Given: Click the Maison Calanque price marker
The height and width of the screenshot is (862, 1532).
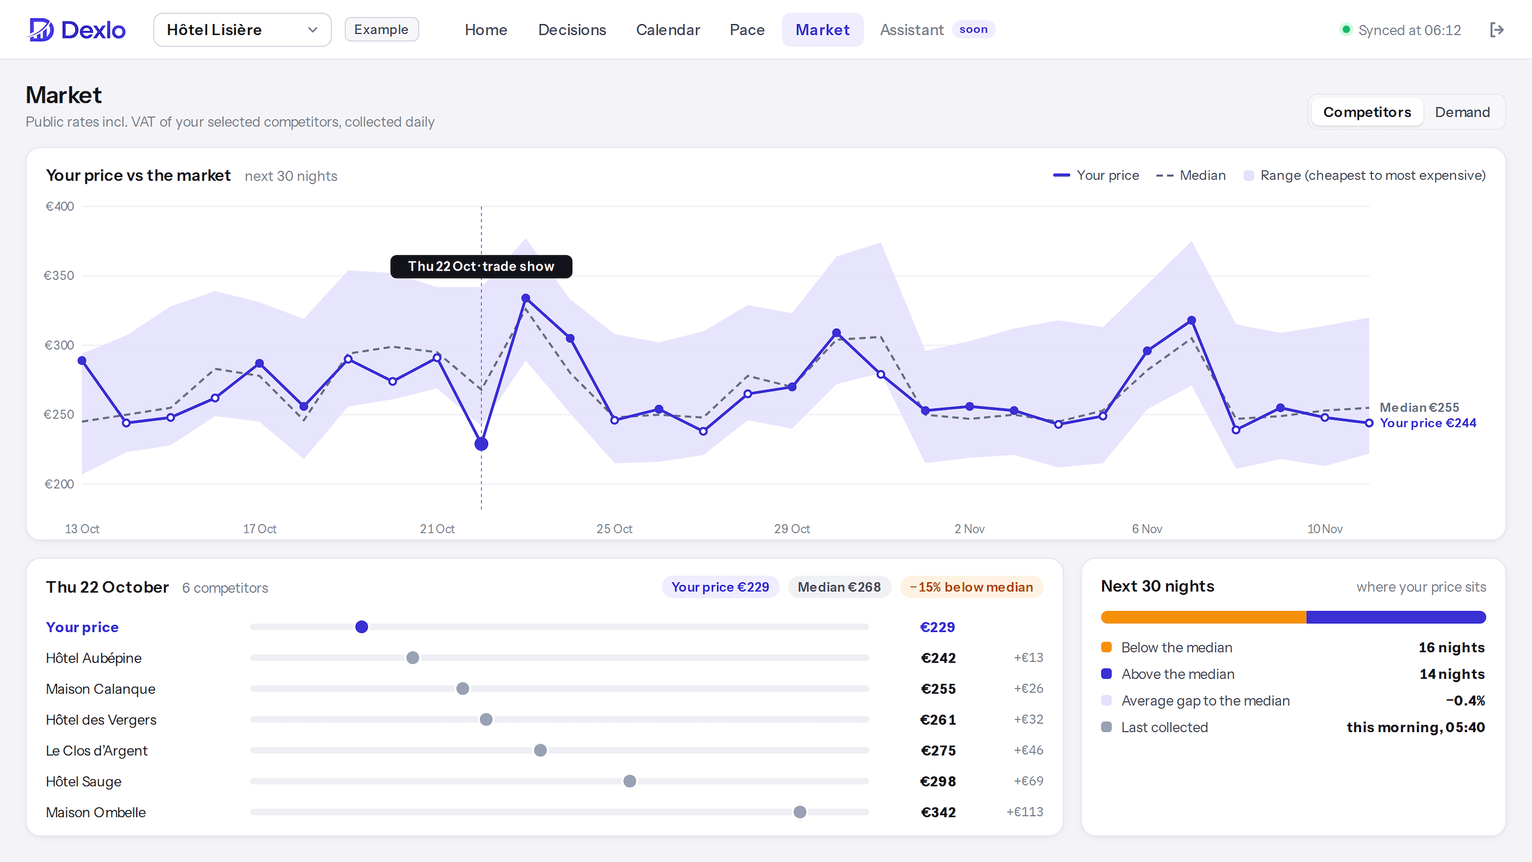Looking at the screenshot, I should pyautogui.click(x=463, y=689).
